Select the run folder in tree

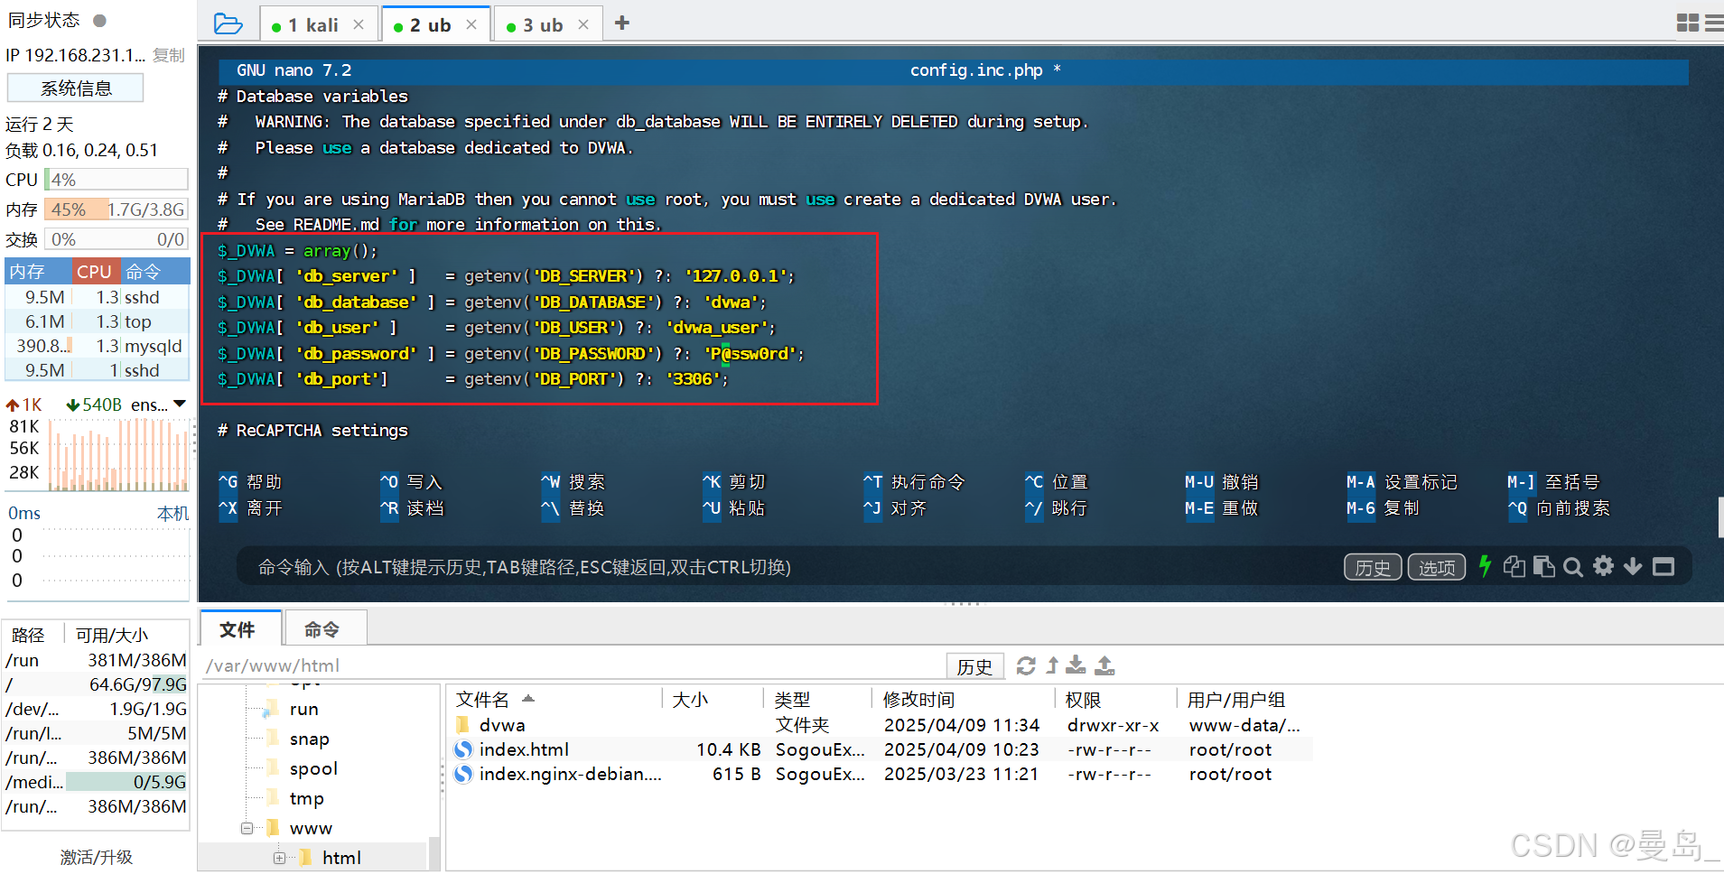tap(303, 710)
